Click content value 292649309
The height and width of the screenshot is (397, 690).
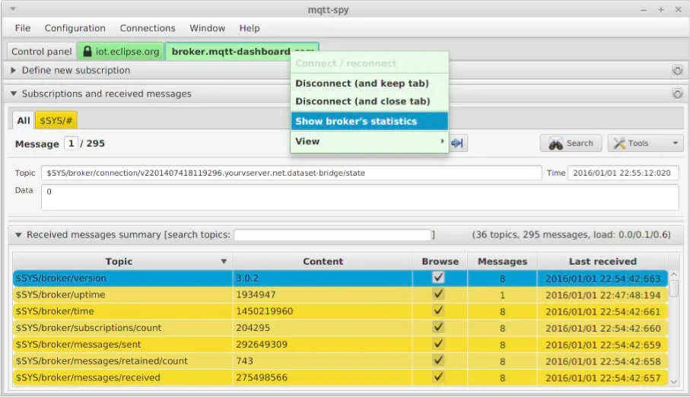click(262, 345)
